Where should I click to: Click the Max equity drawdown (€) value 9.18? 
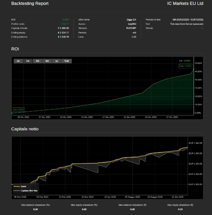[x=180, y=209]
